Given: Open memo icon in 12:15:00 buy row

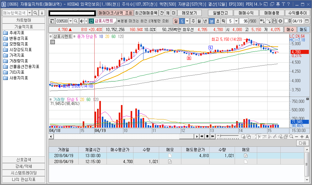Looking at the screenshot, I should [x=170, y=161].
